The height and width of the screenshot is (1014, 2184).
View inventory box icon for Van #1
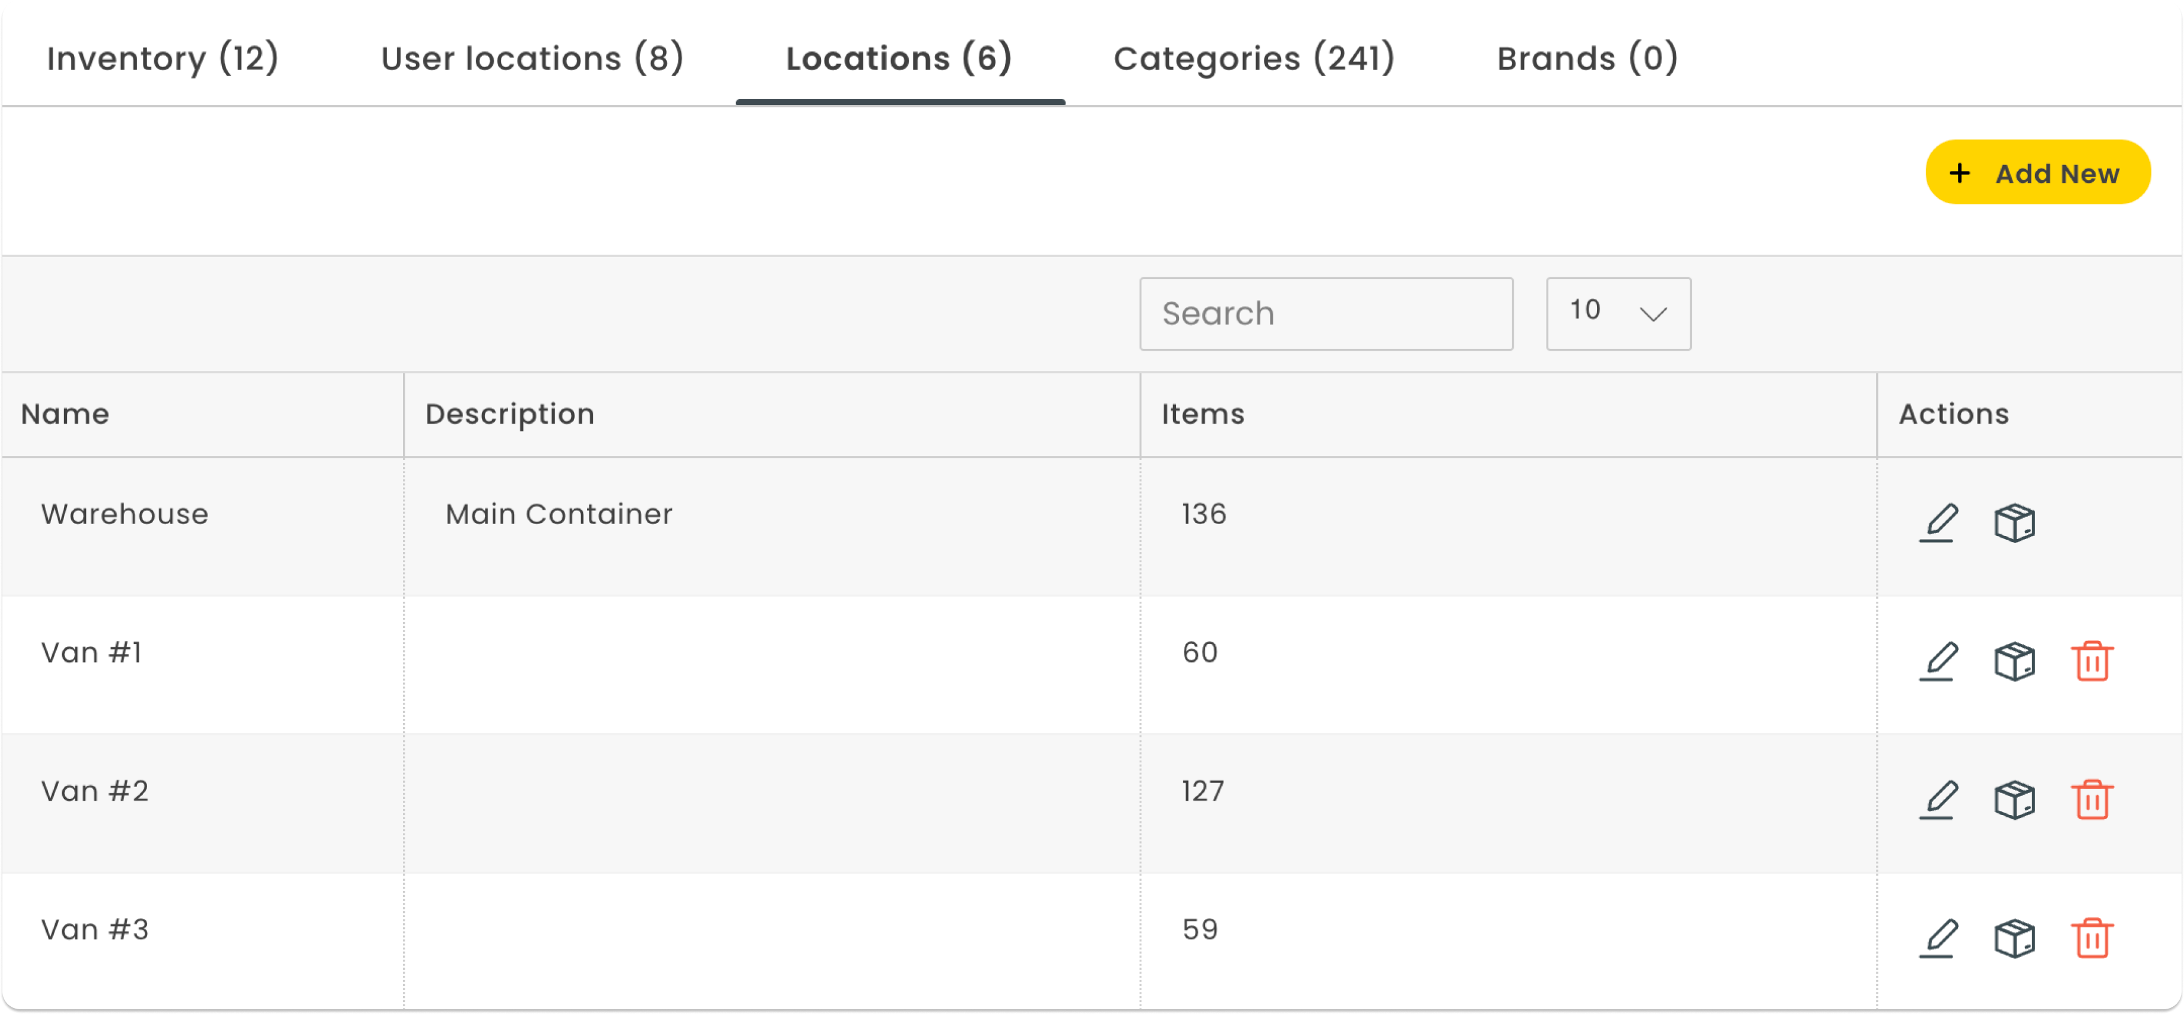click(2014, 661)
